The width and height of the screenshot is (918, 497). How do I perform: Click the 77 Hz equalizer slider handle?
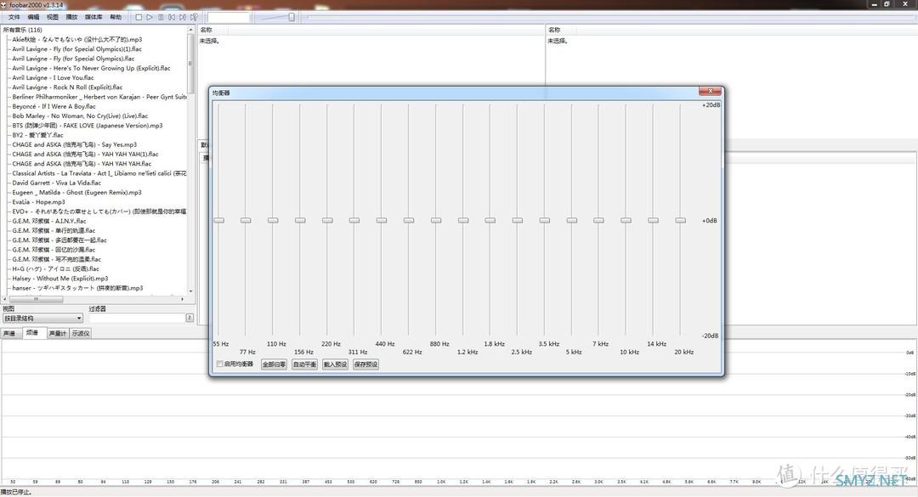click(246, 220)
